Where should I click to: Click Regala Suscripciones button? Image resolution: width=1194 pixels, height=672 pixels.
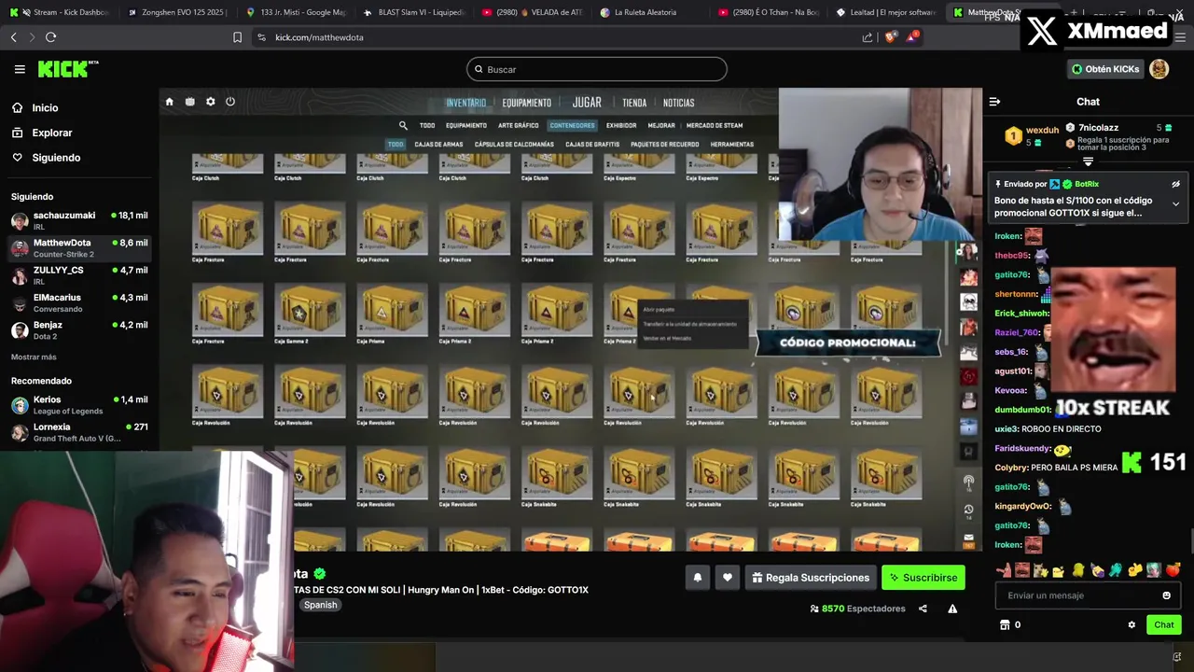(x=809, y=578)
